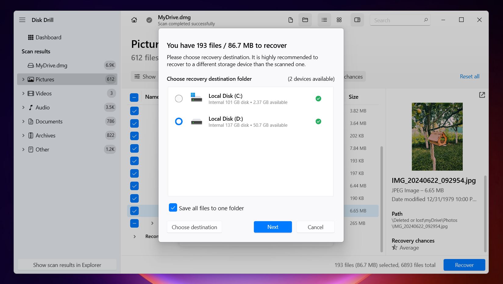
Task: Toggle the preview pane icon
Action: point(357,20)
